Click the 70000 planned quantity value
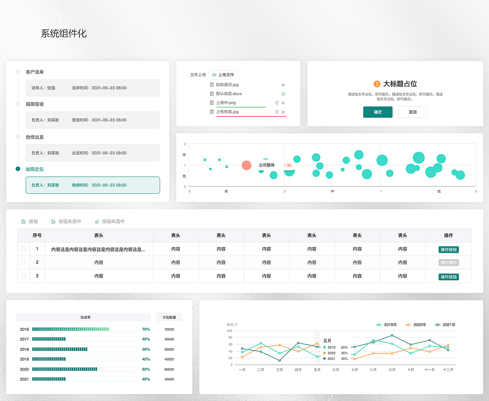The image size is (489, 401). tap(169, 329)
